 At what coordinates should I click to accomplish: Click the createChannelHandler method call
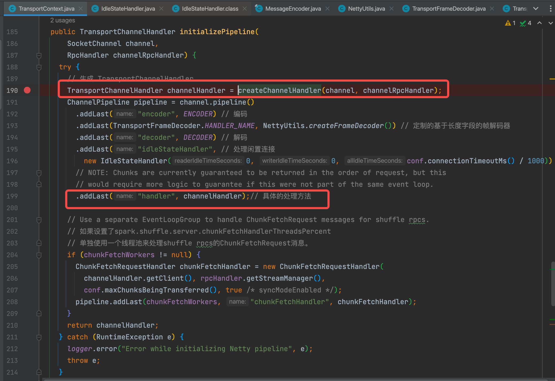click(x=280, y=90)
